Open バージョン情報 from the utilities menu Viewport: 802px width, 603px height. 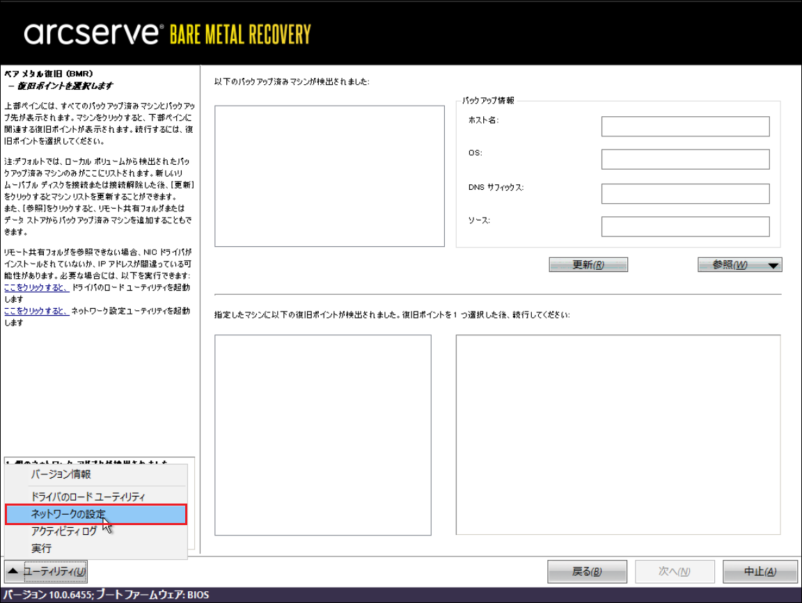(61, 474)
